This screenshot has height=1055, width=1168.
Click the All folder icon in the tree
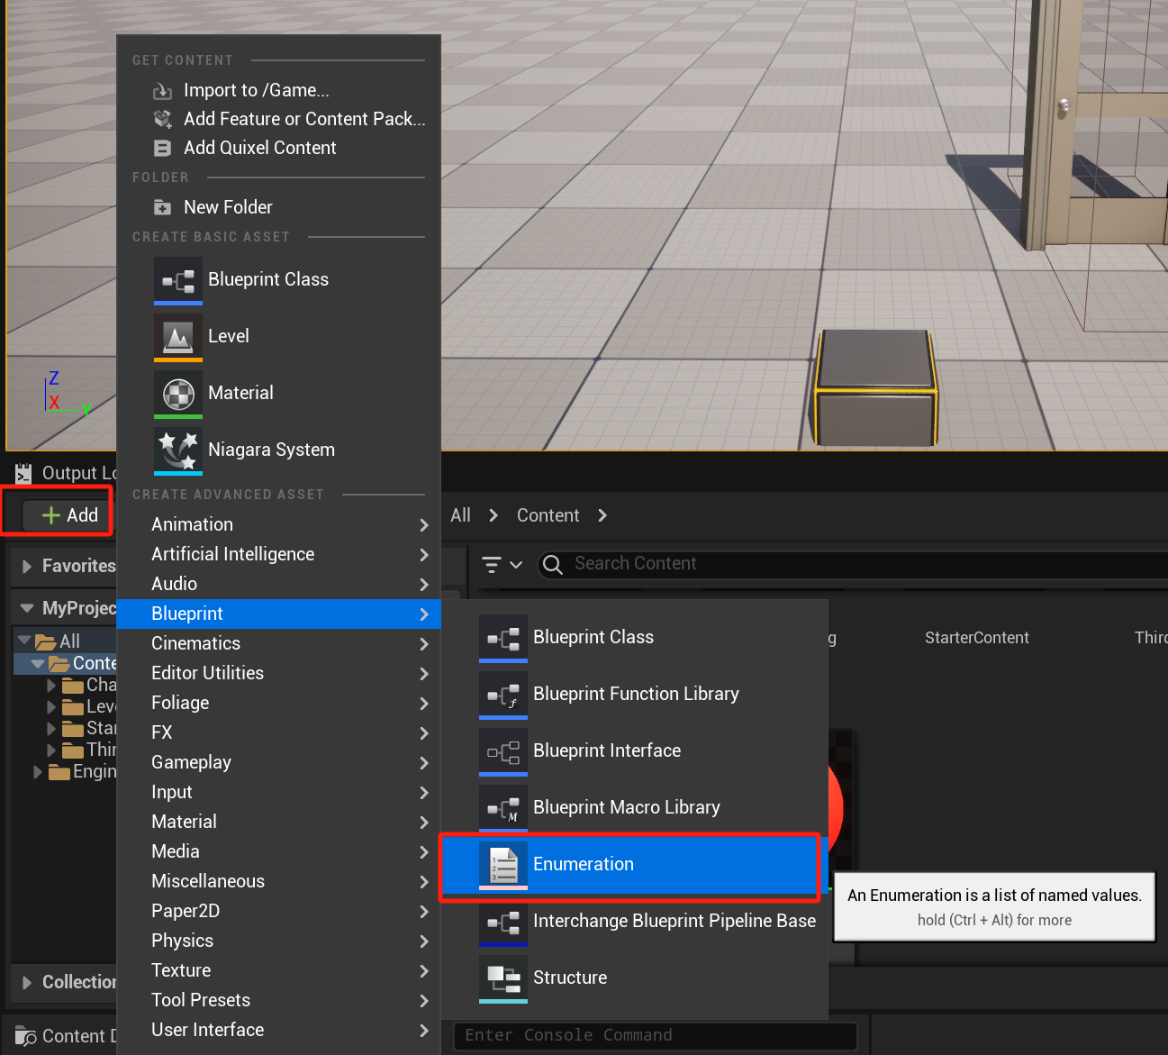[45, 641]
